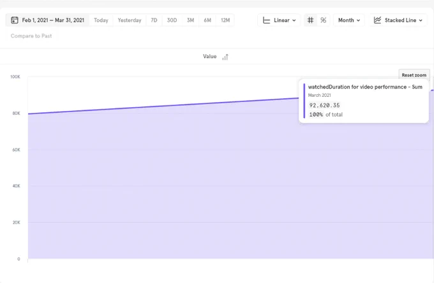Image resolution: width=434 pixels, height=283 pixels.
Task: Open the Stacked Line chart type dropdown
Action: [x=398, y=20]
